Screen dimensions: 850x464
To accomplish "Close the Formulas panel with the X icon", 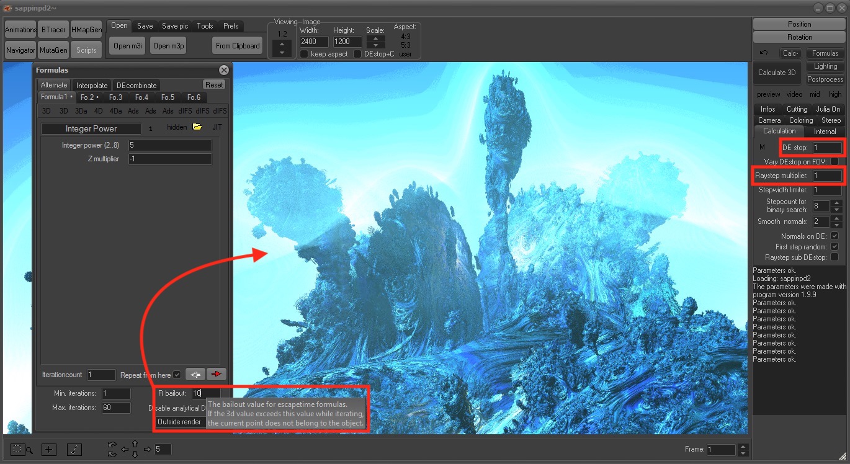I will (x=224, y=70).
